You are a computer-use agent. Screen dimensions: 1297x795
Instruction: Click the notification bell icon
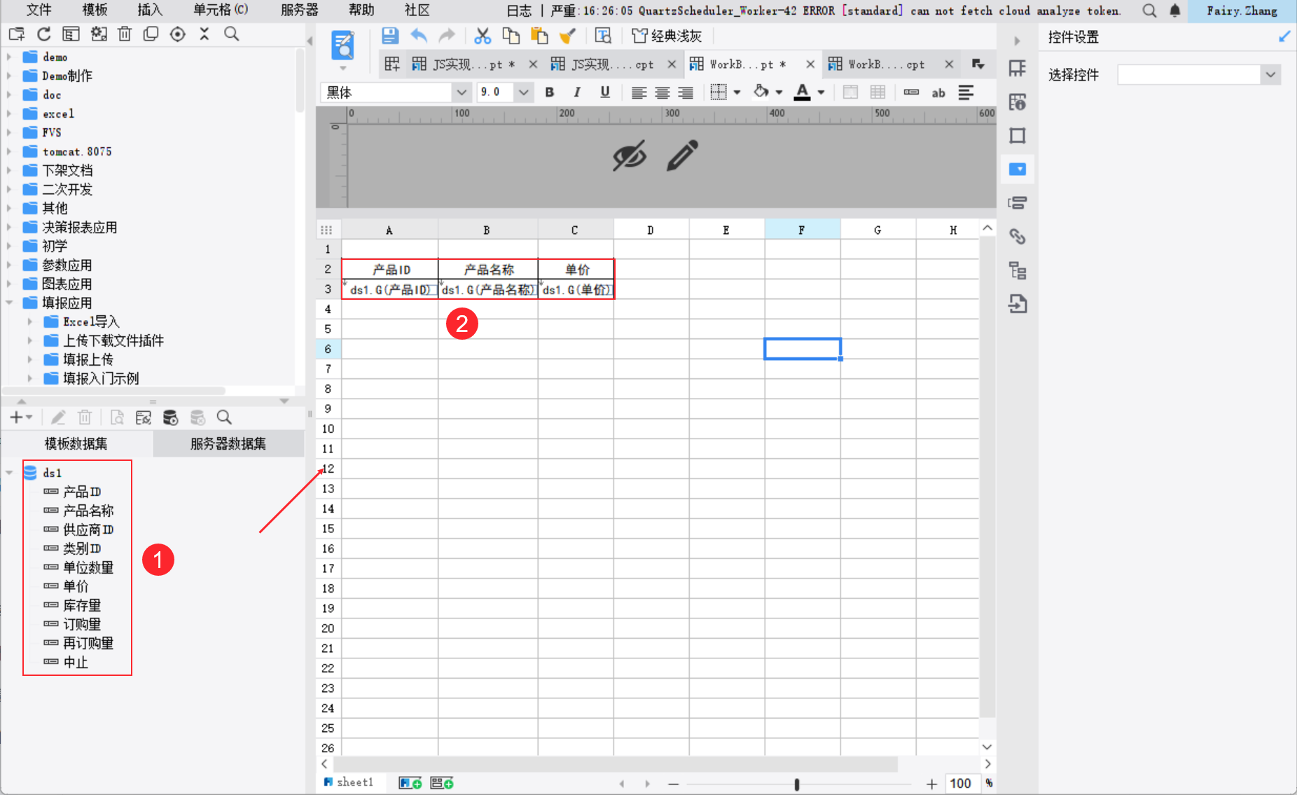[1175, 11]
